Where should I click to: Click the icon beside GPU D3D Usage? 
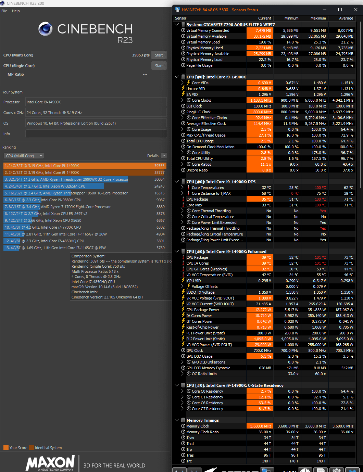pyautogui.click(x=183, y=356)
